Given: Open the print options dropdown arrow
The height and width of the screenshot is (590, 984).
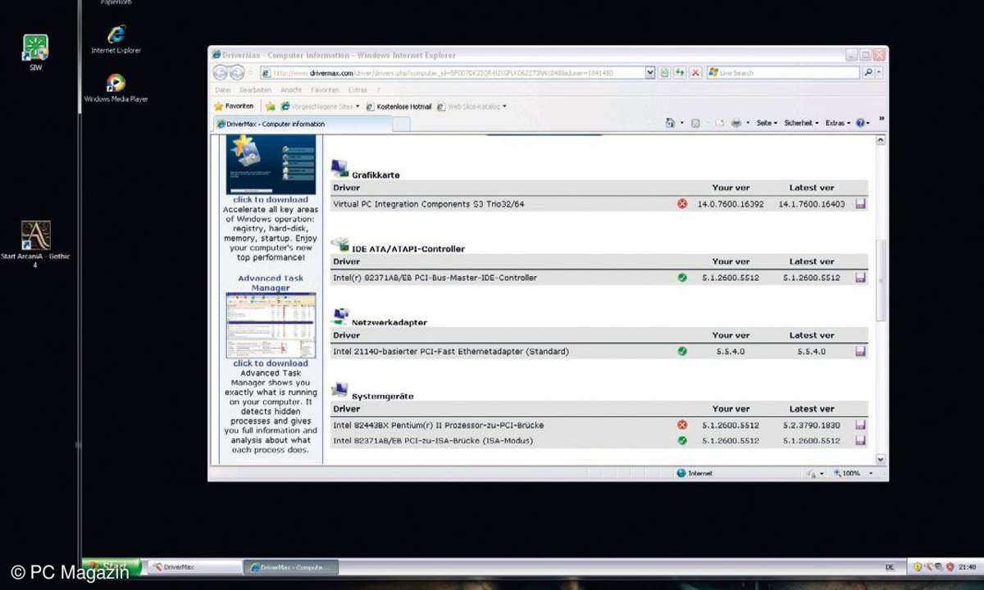Looking at the screenshot, I should 748,123.
